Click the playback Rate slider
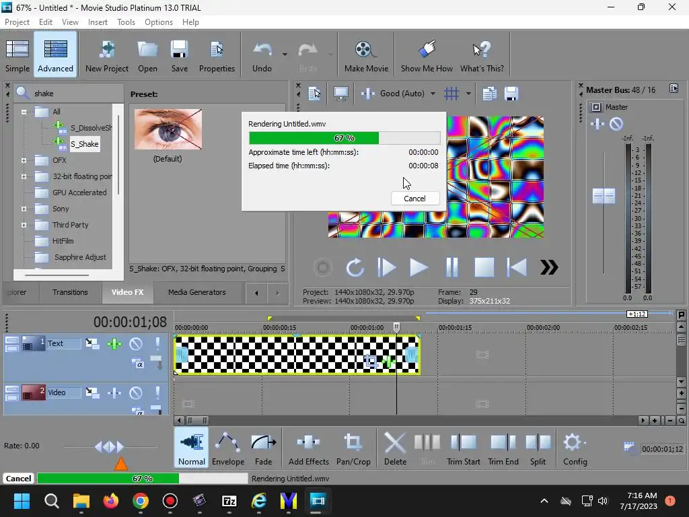 pos(110,447)
